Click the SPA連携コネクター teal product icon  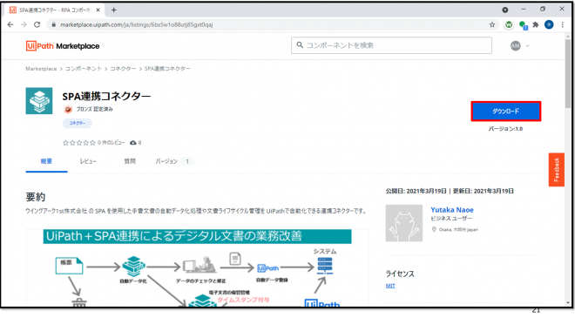click(39, 101)
